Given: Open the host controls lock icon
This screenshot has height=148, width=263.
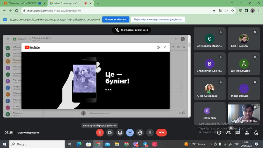Looking at the screenshot, I should click(x=256, y=133).
